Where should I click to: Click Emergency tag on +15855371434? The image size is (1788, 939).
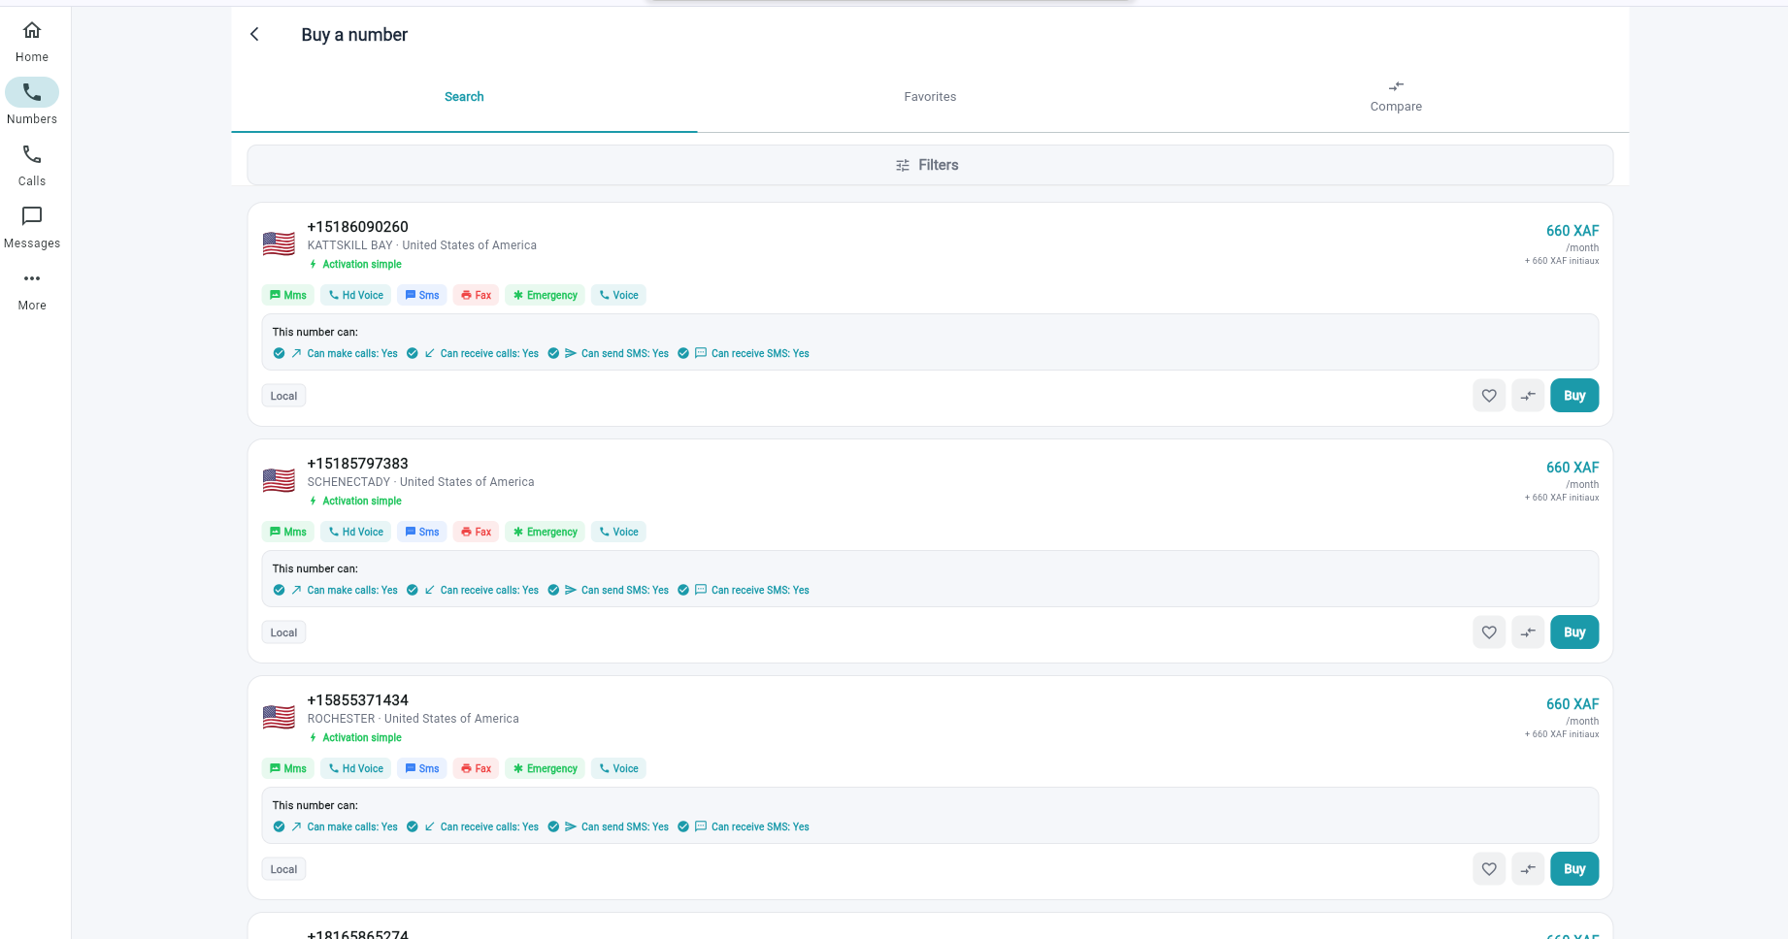(545, 768)
